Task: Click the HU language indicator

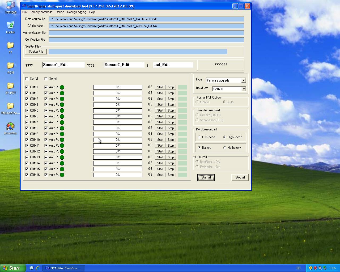Action: coord(298,268)
